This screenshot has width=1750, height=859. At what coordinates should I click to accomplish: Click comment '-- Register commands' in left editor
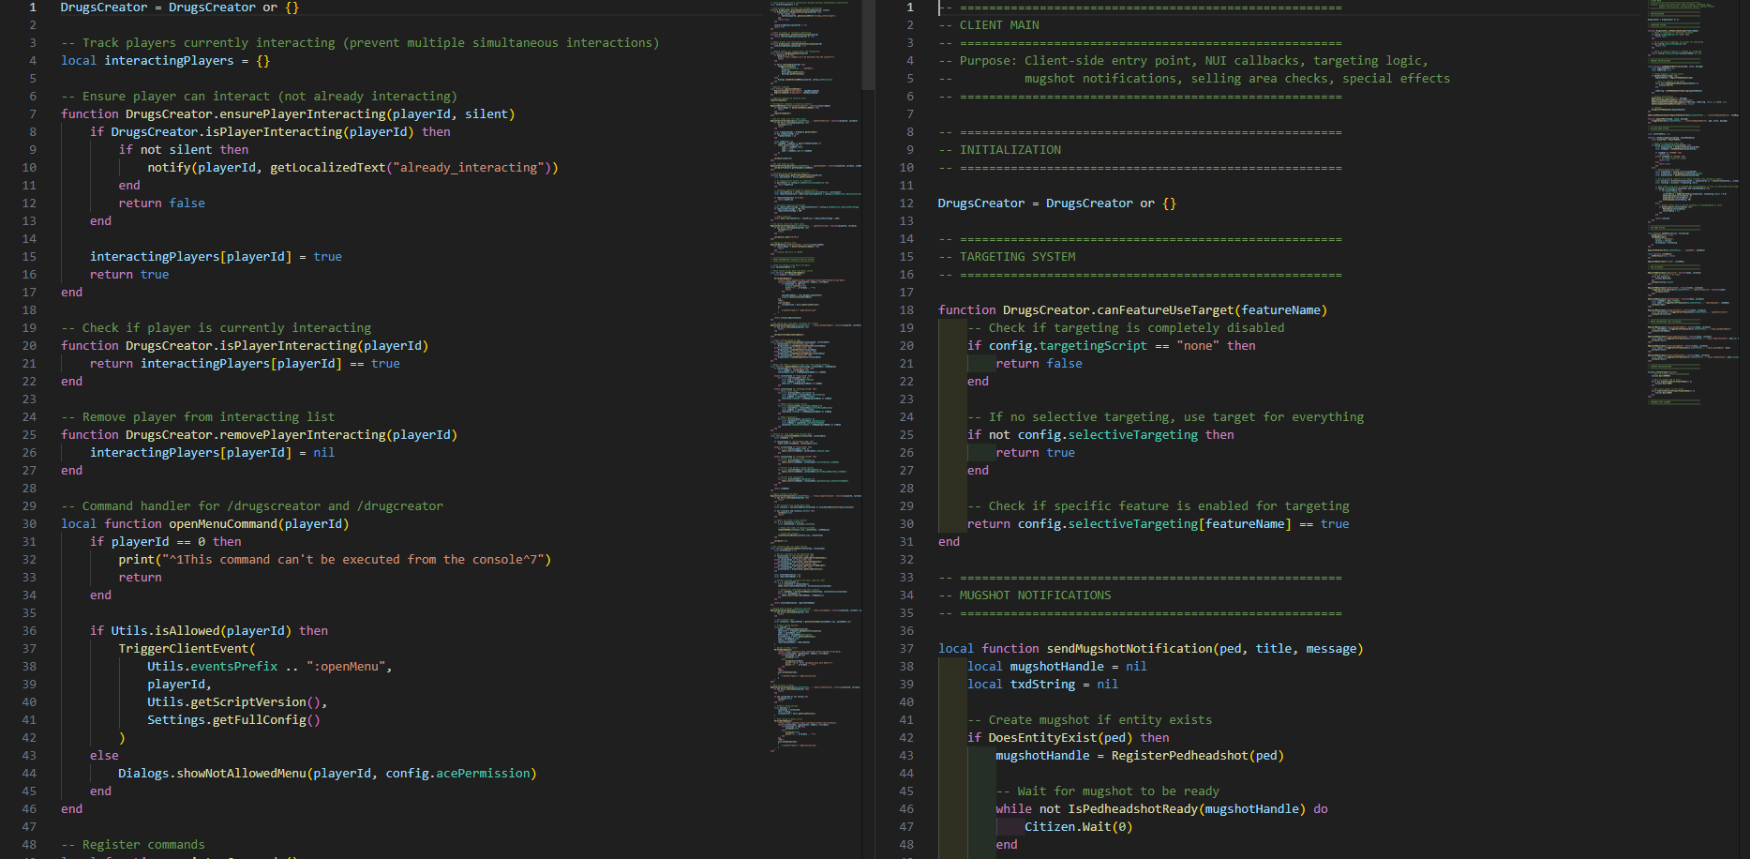pyautogui.click(x=133, y=845)
